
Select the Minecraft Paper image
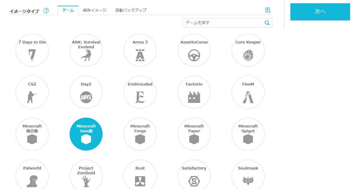tap(194, 134)
